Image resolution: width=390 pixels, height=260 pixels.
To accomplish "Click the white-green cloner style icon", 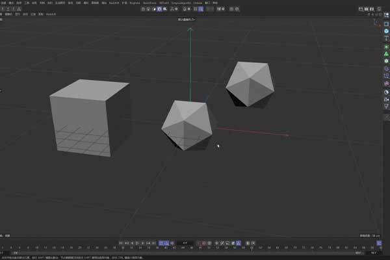I will 386,61.
